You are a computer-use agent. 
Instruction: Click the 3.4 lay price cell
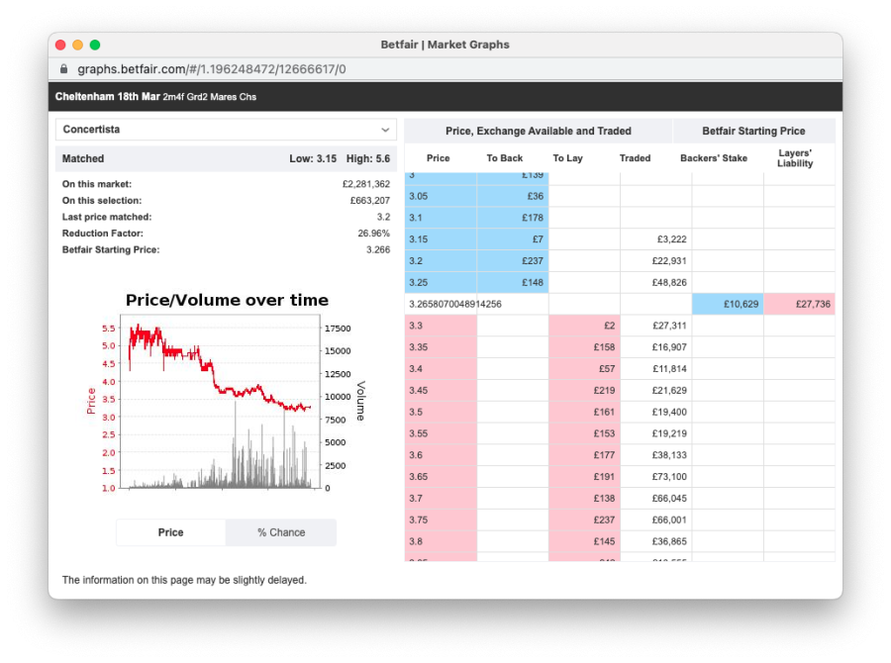coord(441,369)
